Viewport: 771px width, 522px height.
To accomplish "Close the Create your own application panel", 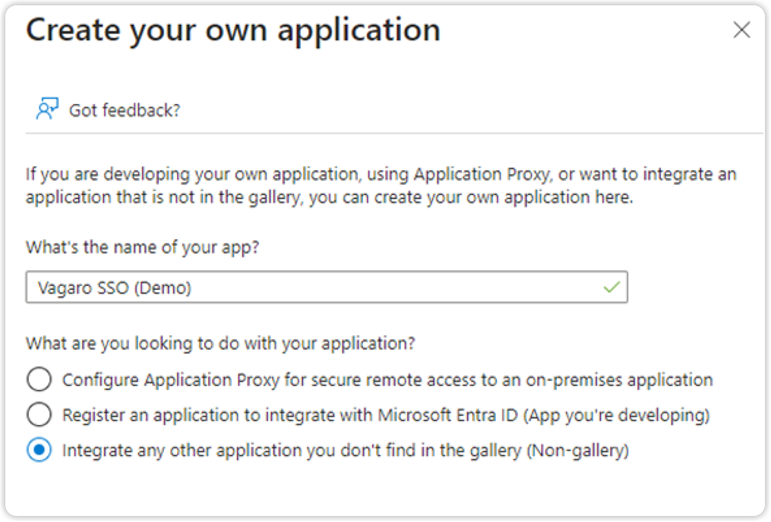I will pyautogui.click(x=741, y=30).
